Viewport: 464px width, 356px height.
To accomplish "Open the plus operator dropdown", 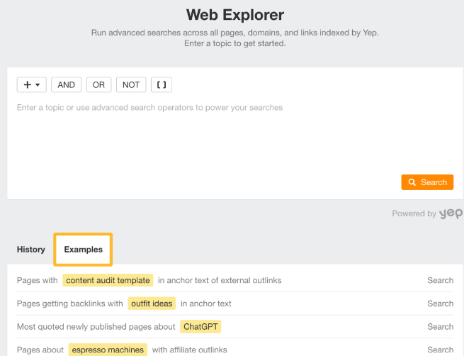I will tap(32, 84).
